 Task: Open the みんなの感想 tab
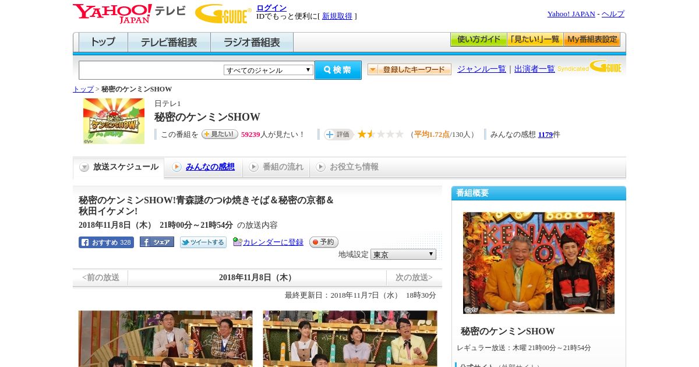pos(210,167)
